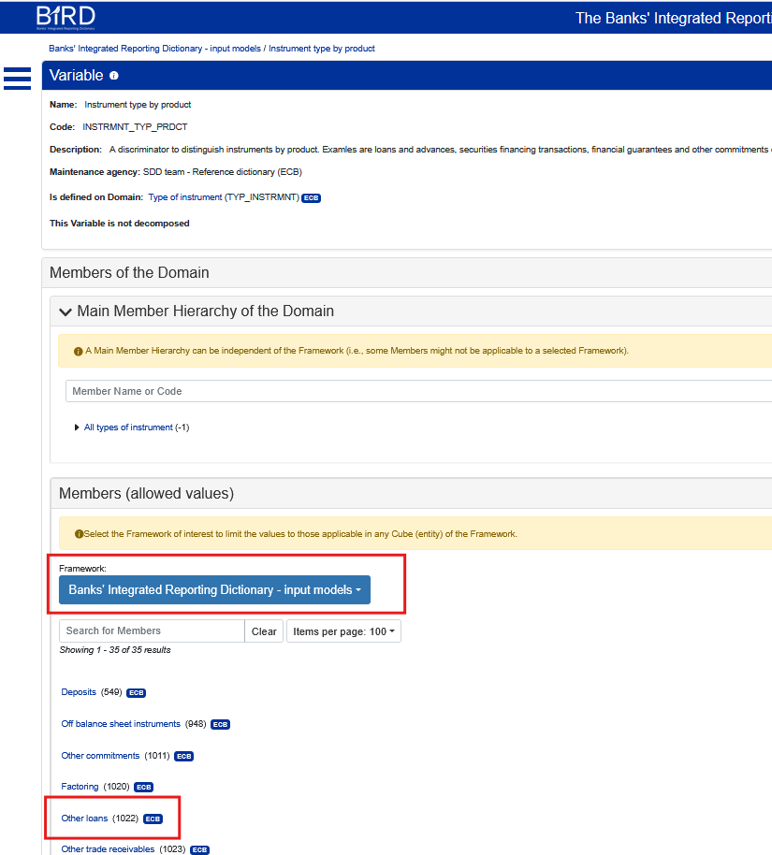Click the info icon in Select the Framework notice
This screenshot has height=855, width=772.
point(79,534)
